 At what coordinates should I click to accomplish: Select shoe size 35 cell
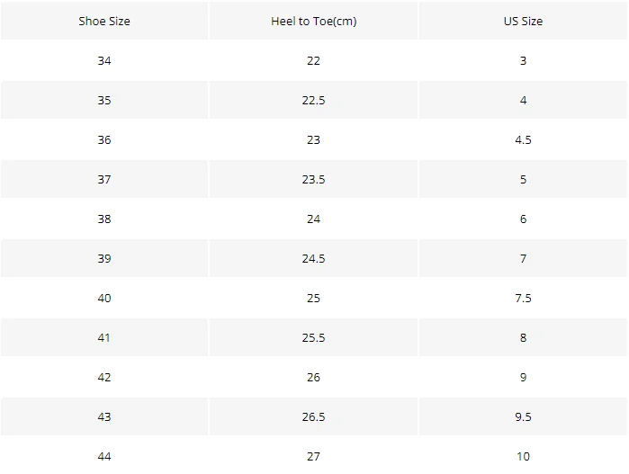104,101
